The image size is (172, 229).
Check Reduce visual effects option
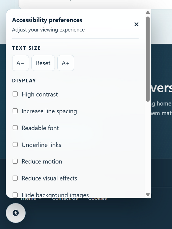coord(15,178)
